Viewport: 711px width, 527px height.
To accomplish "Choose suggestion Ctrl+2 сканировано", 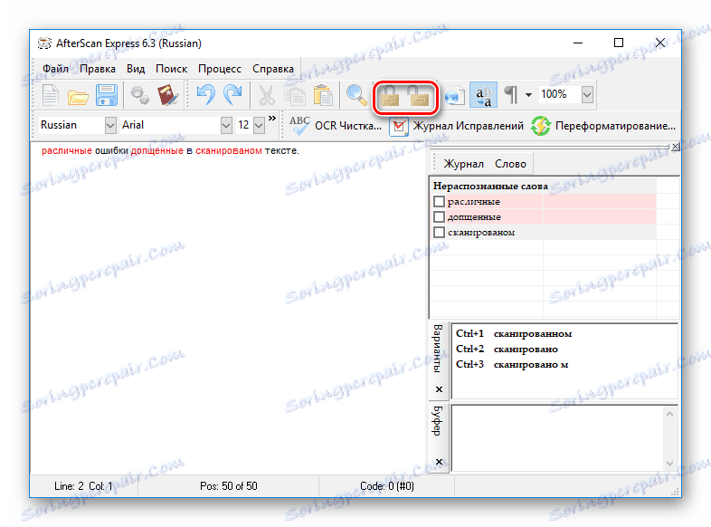I will 507,349.
